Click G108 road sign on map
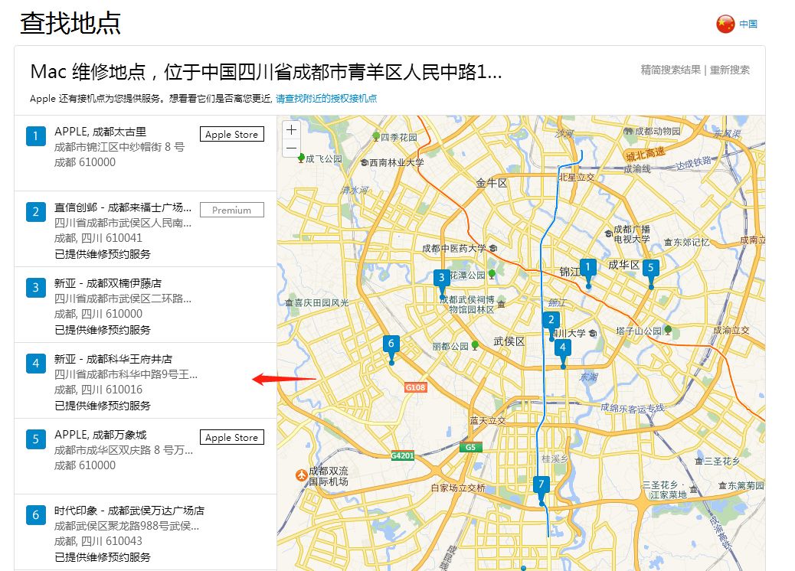 (415, 387)
